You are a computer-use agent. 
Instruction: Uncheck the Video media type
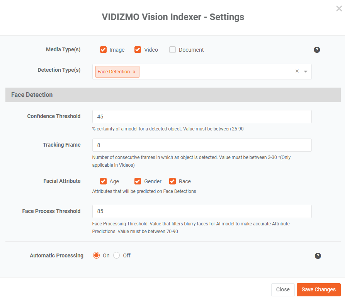(138, 50)
